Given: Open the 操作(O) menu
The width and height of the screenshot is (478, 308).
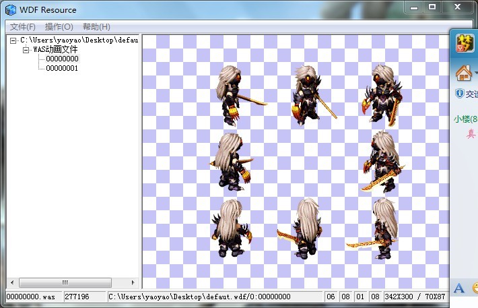Looking at the screenshot, I should point(59,27).
